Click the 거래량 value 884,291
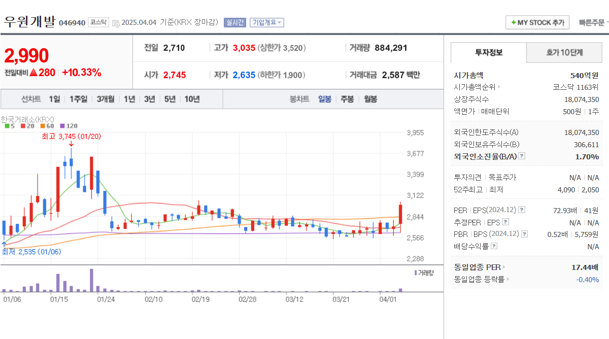The image size is (609, 339). tap(391, 48)
